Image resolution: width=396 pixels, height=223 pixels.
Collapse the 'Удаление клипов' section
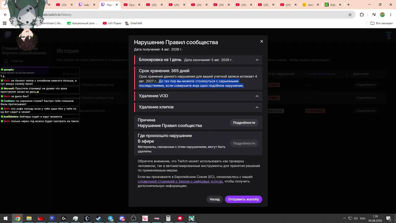[x=257, y=107]
